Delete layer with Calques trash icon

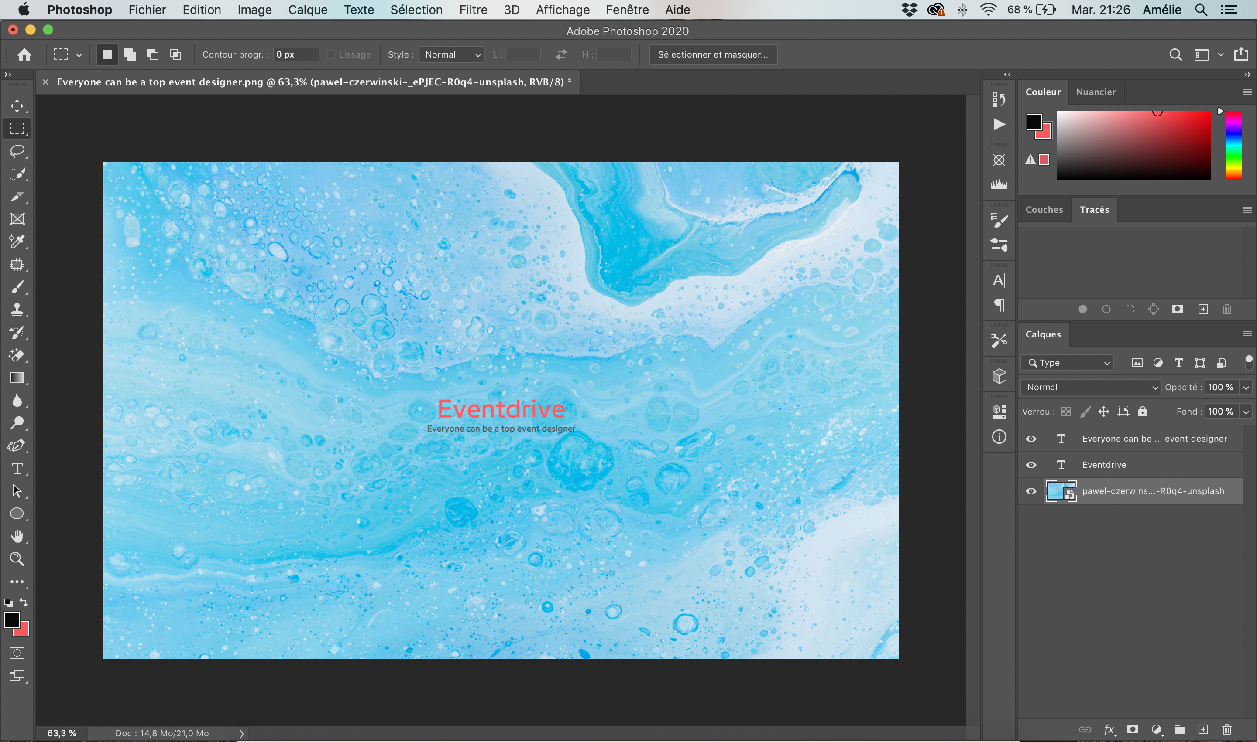click(x=1226, y=729)
